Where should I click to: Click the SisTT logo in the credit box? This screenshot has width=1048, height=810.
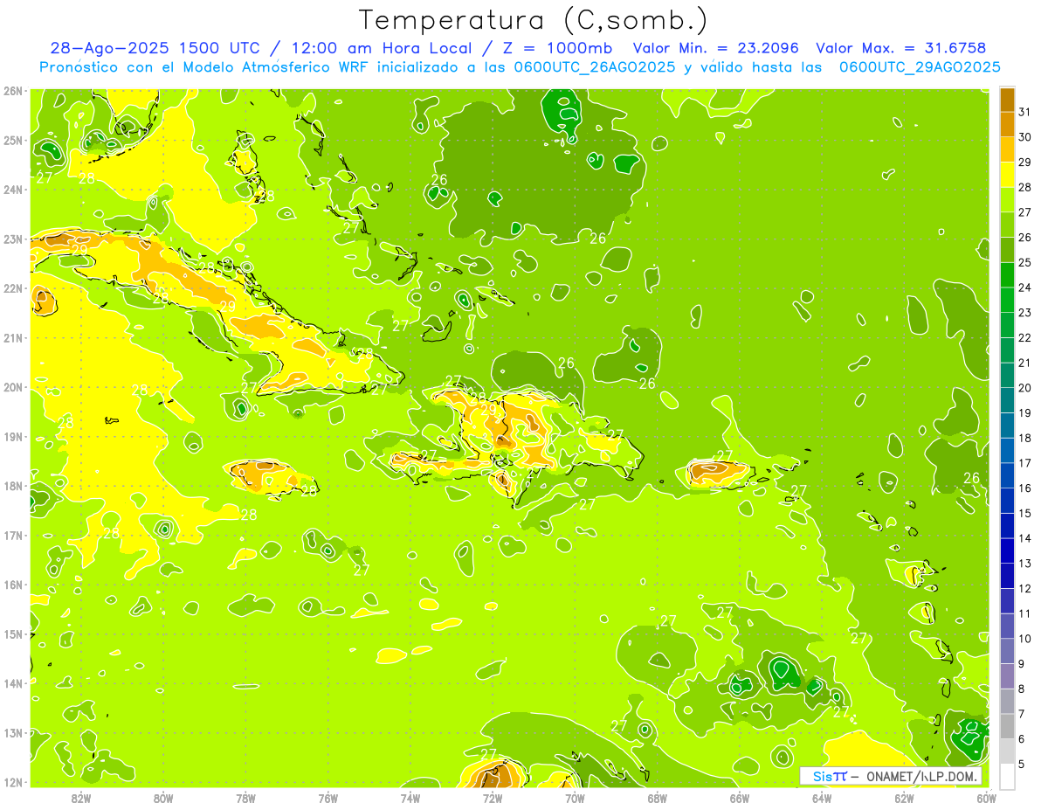[x=829, y=776]
